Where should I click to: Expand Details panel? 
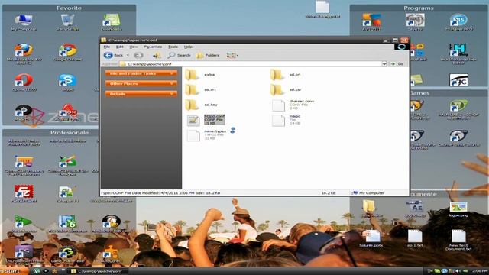[141, 93]
